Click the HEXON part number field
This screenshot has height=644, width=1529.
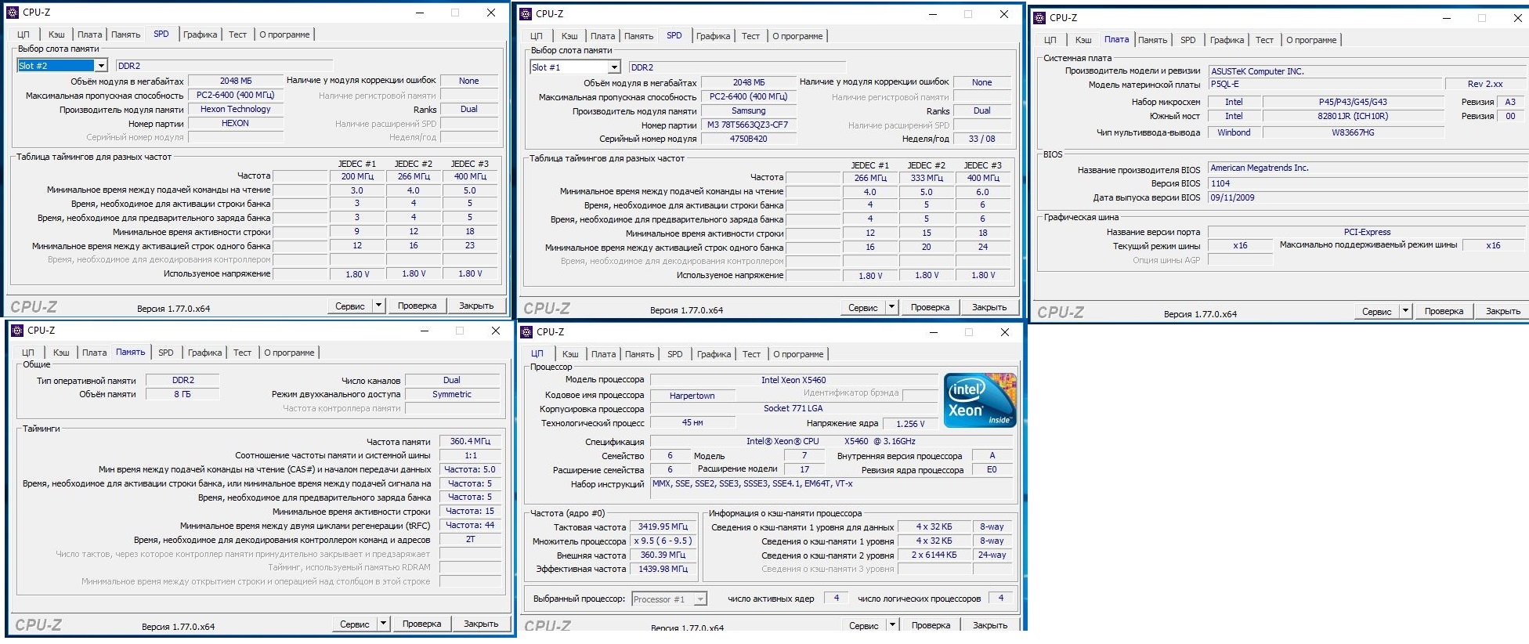pyautogui.click(x=236, y=124)
